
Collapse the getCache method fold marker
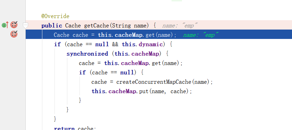(x=25, y=25)
